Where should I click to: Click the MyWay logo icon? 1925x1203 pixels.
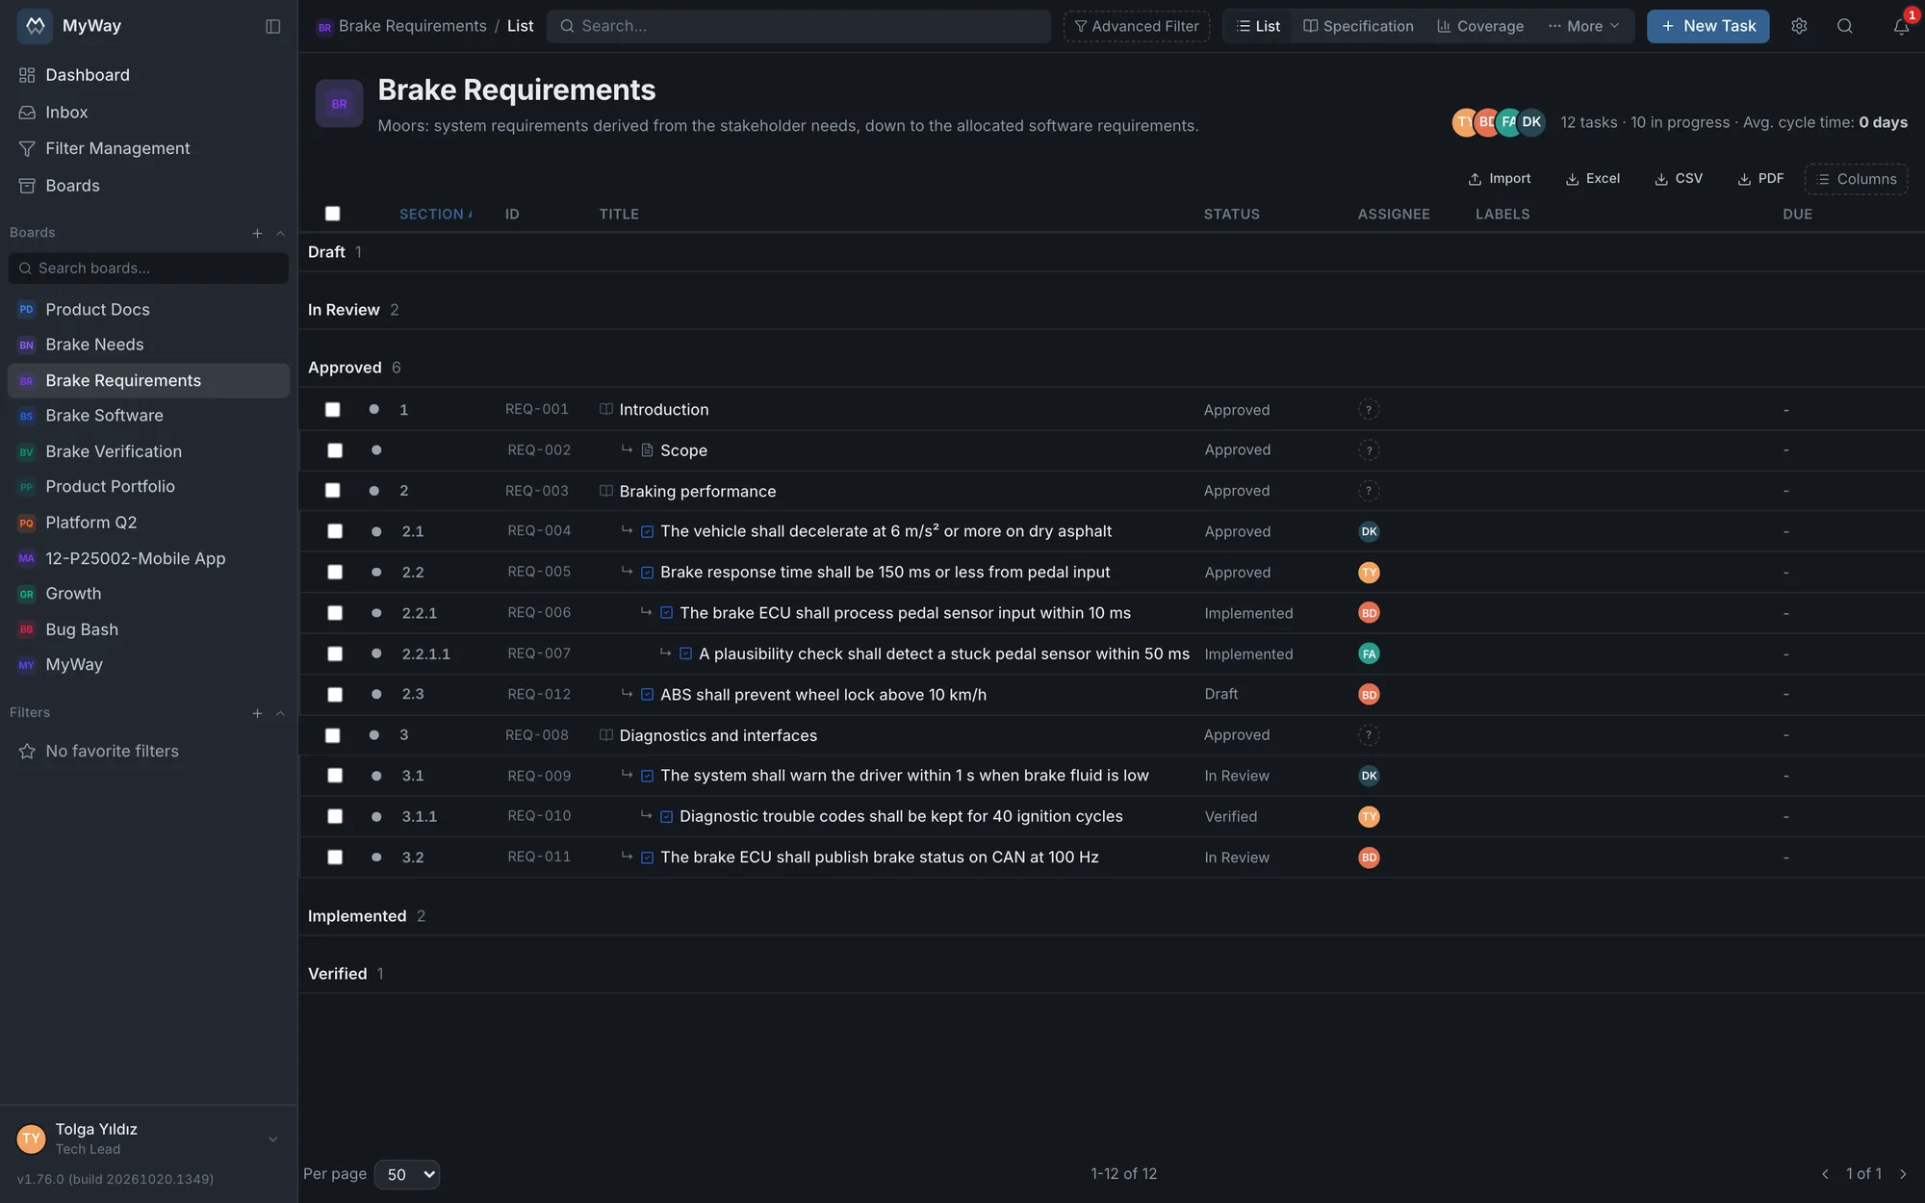(x=35, y=26)
